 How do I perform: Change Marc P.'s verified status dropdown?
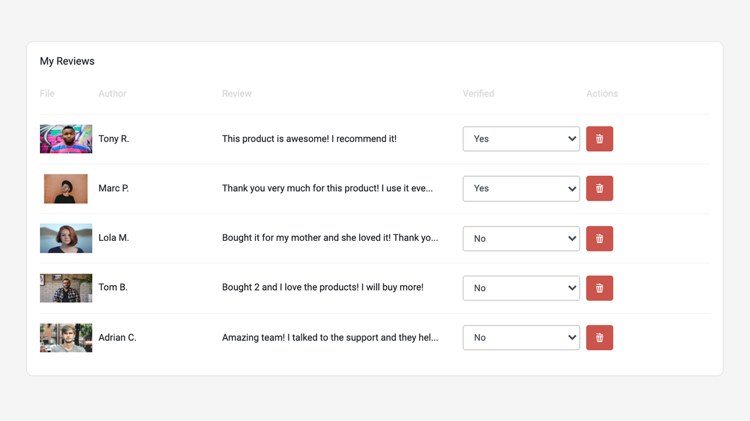point(521,188)
